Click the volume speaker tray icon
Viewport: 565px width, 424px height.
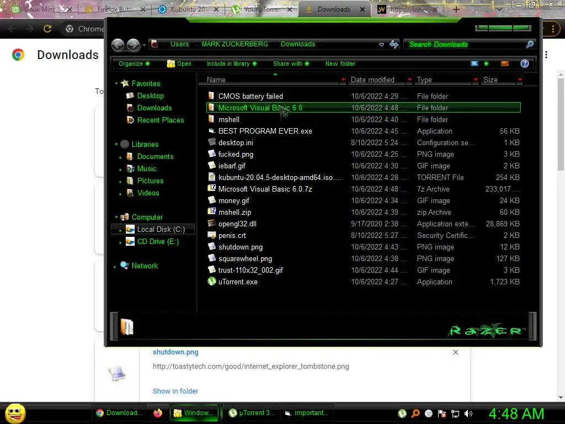click(x=468, y=414)
